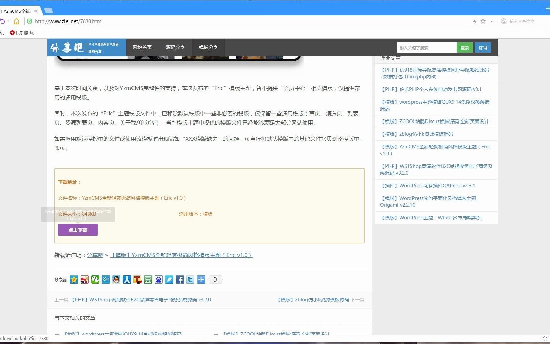Viewport: 550px width, 344px height.
Task: Open sidebar link 伯乐PHP个人在线自动发卡网源码
Action: (431, 89)
